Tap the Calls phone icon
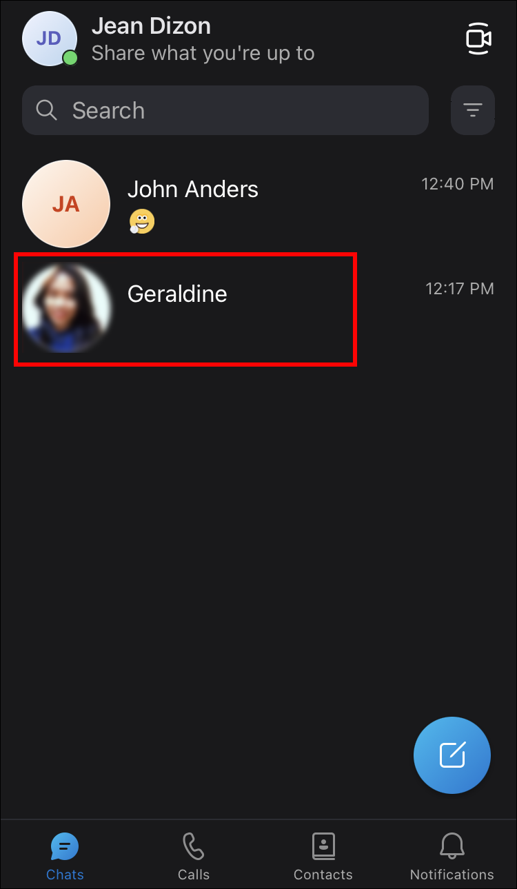 [194, 846]
